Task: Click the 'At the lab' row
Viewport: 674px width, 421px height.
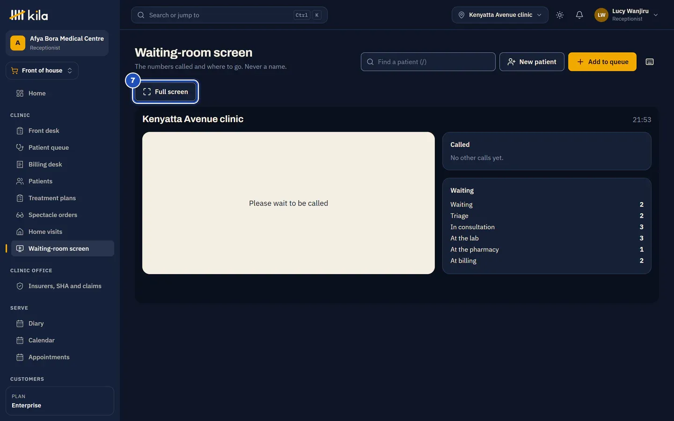Action: pyautogui.click(x=547, y=238)
